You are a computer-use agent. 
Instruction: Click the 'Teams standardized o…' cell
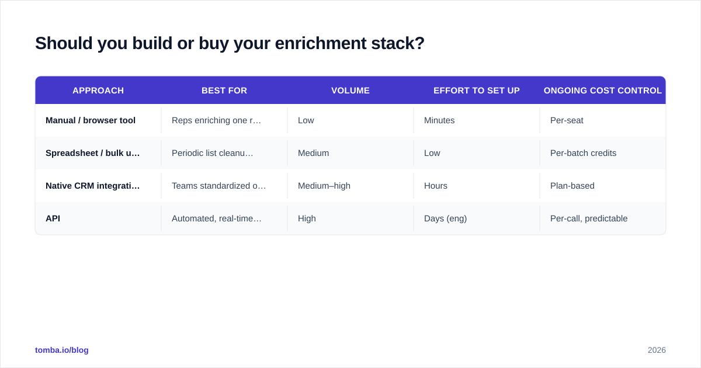click(224, 186)
